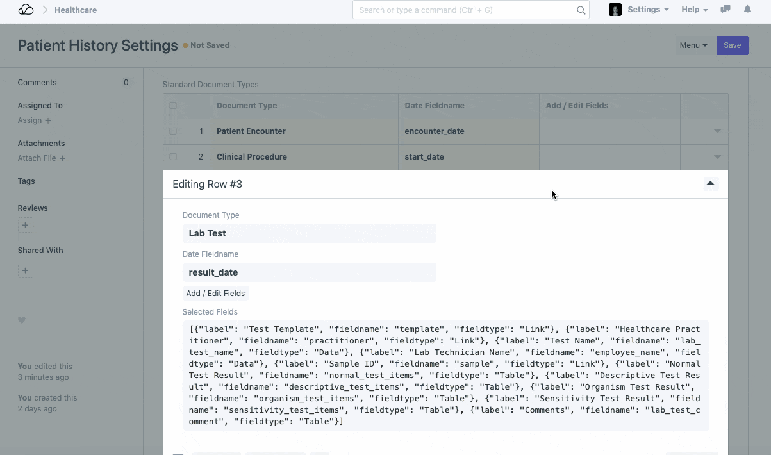Screen dimensions: 771x455
Task: Click the Date Fieldname input field
Action: [309, 272]
